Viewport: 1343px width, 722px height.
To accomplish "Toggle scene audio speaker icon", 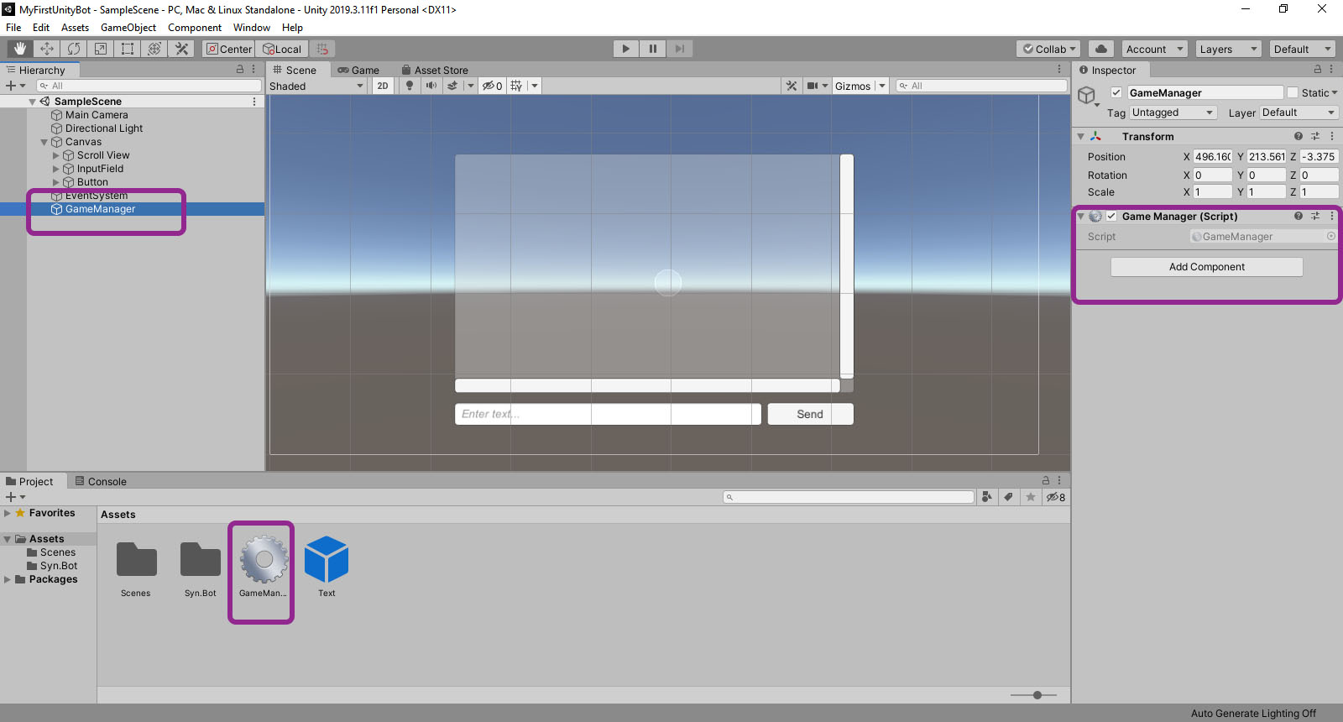I will tap(431, 86).
